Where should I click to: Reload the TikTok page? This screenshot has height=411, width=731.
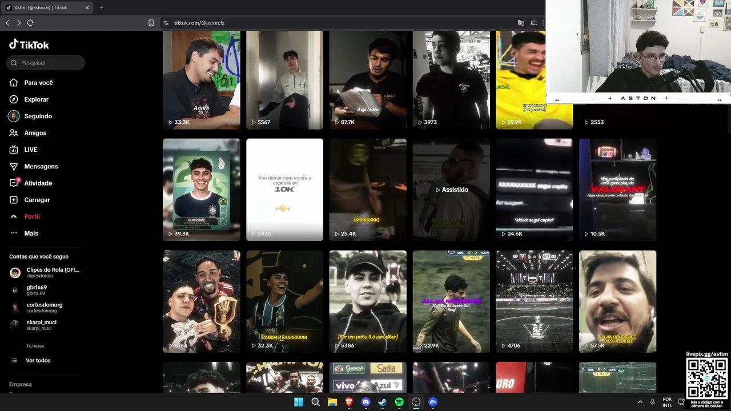tap(30, 23)
